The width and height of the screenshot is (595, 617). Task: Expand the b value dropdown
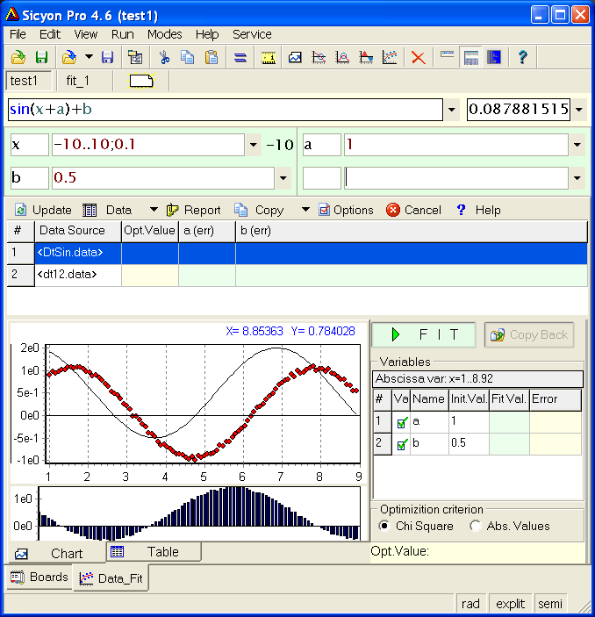[283, 179]
